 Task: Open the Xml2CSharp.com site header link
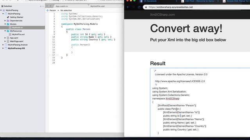[162, 15]
